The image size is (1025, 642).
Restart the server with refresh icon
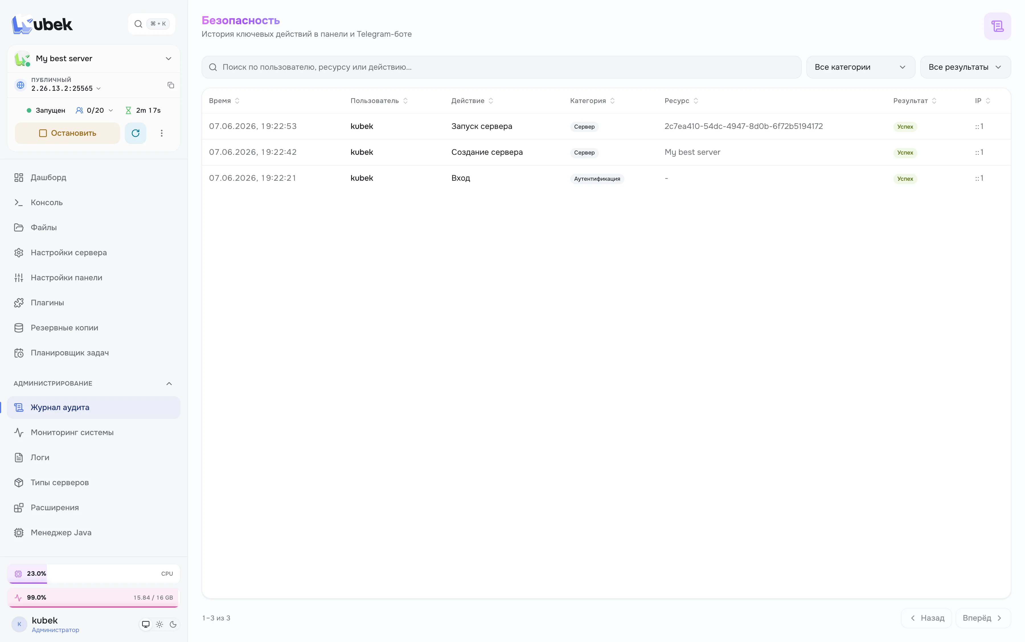136,133
